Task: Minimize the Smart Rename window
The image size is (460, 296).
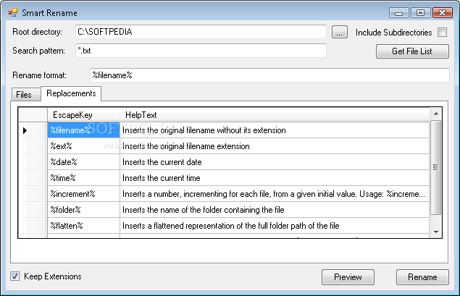Action: pyautogui.click(x=398, y=13)
